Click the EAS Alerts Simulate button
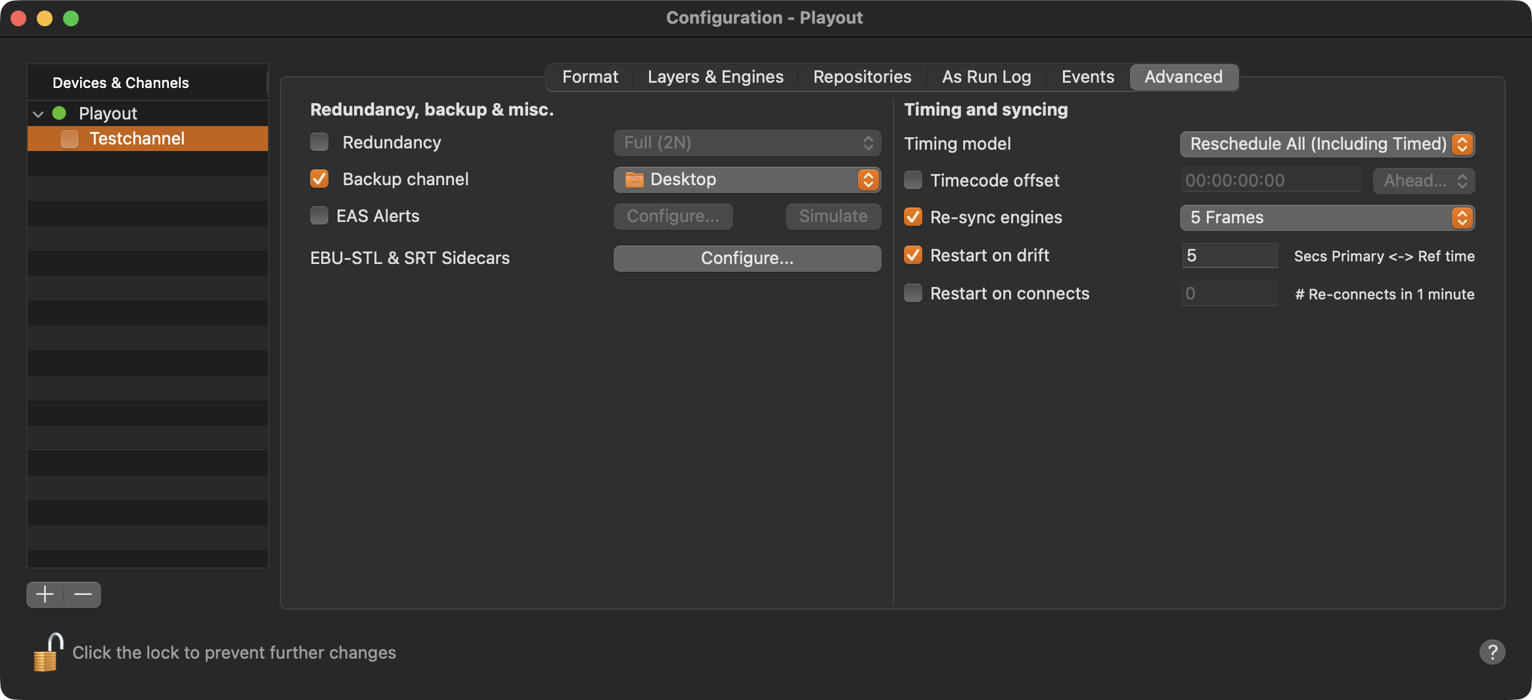This screenshot has width=1532, height=700. [x=833, y=216]
